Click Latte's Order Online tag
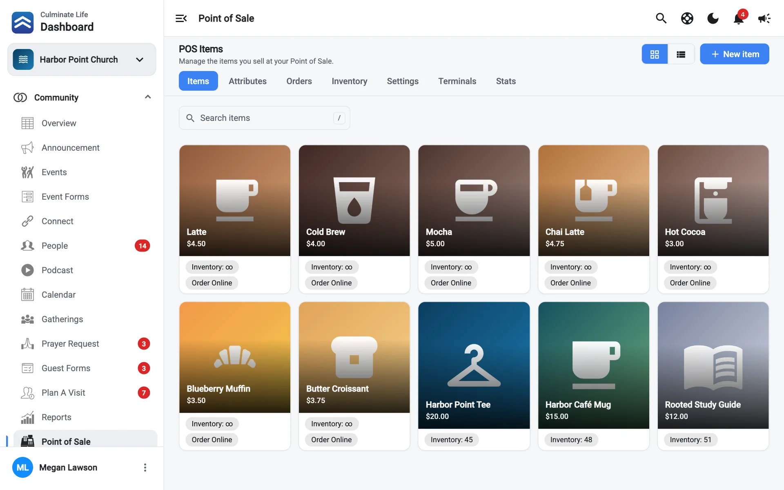 212,283
